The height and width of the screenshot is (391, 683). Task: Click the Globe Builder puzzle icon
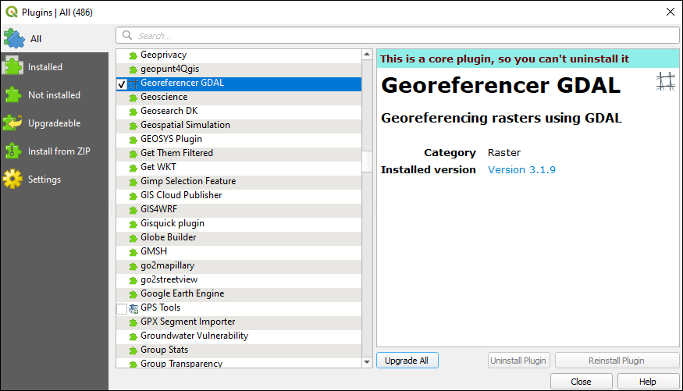click(x=133, y=238)
